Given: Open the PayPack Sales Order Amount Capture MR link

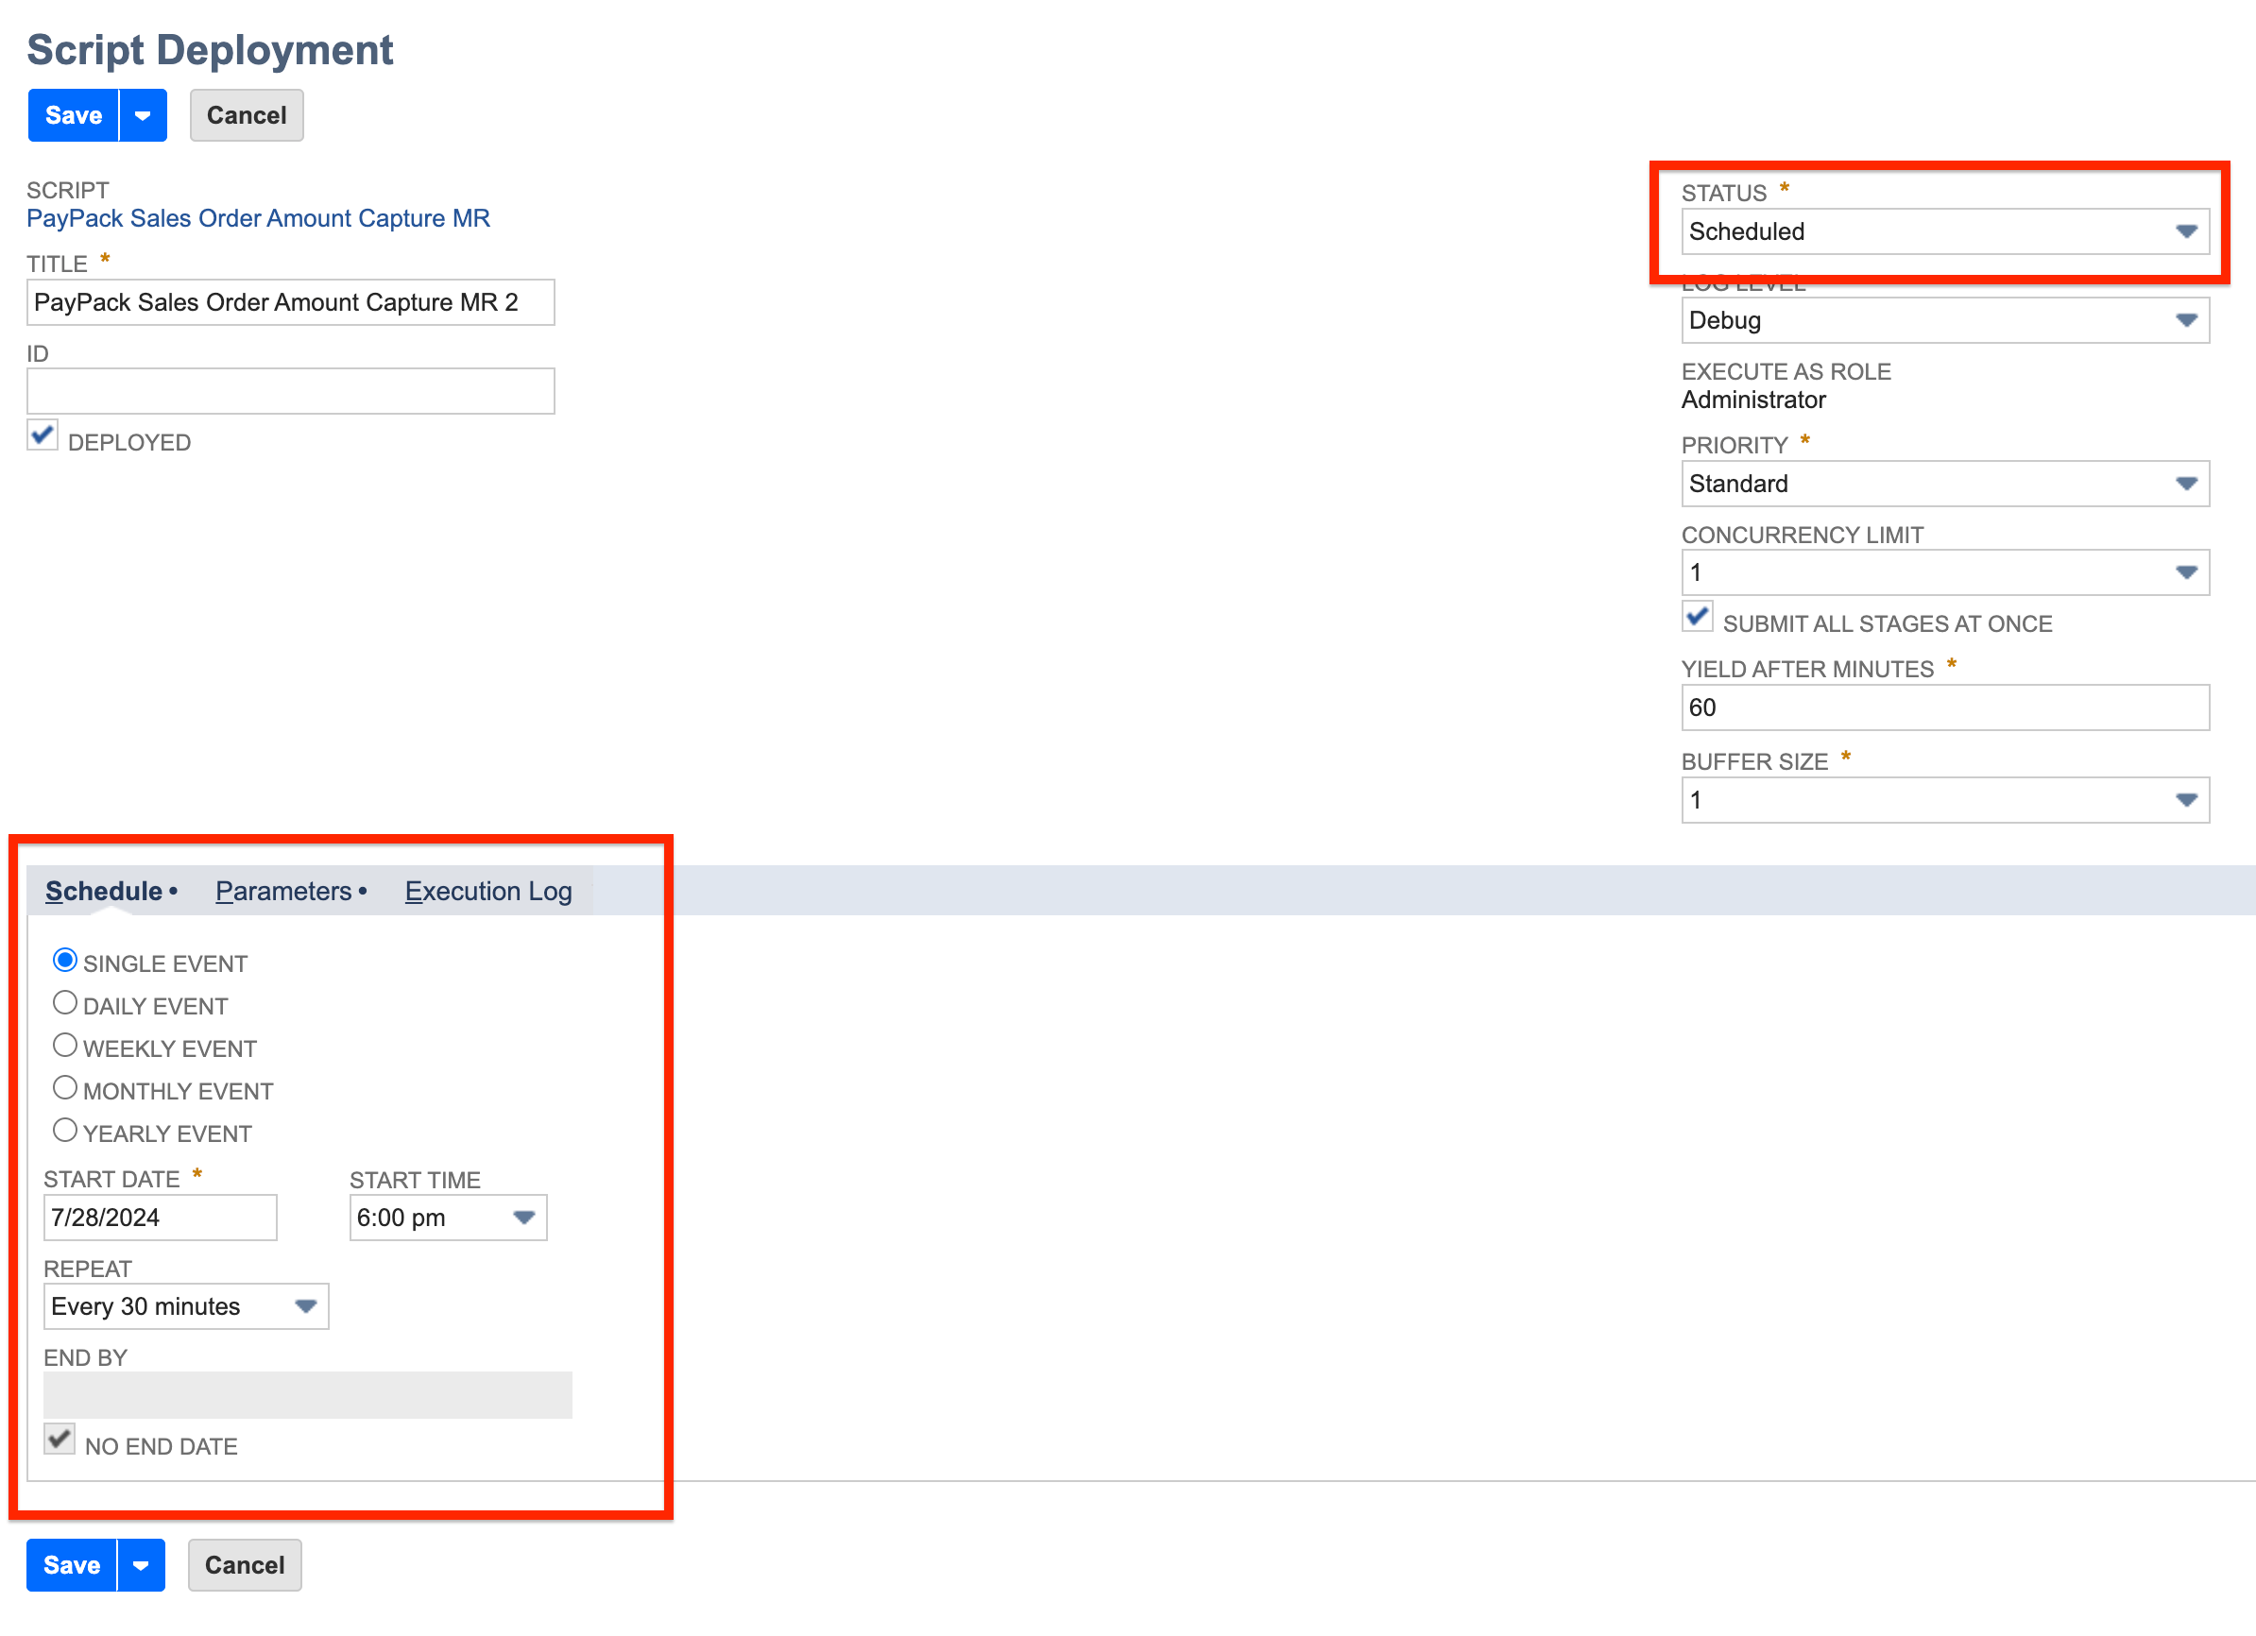Looking at the screenshot, I should (258, 218).
